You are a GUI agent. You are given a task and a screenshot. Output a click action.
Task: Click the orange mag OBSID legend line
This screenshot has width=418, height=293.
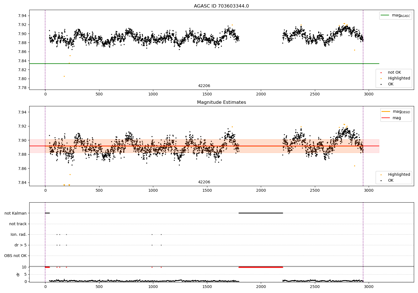386,112
